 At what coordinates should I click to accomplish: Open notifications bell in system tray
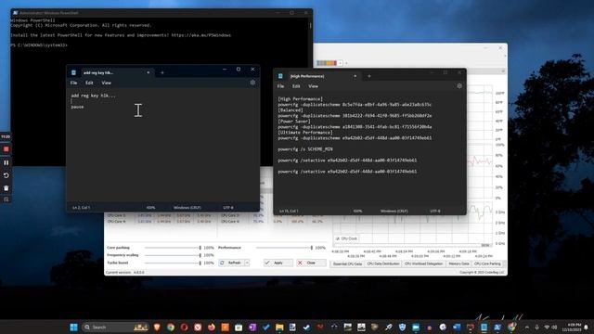coord(587,327)
